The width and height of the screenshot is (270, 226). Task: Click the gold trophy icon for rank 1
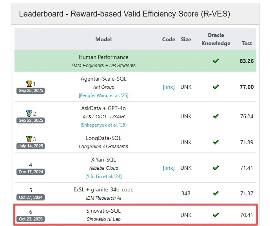[29, 83]
